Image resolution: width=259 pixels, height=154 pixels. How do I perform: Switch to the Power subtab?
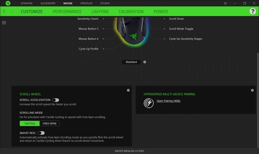pos(161,12)
